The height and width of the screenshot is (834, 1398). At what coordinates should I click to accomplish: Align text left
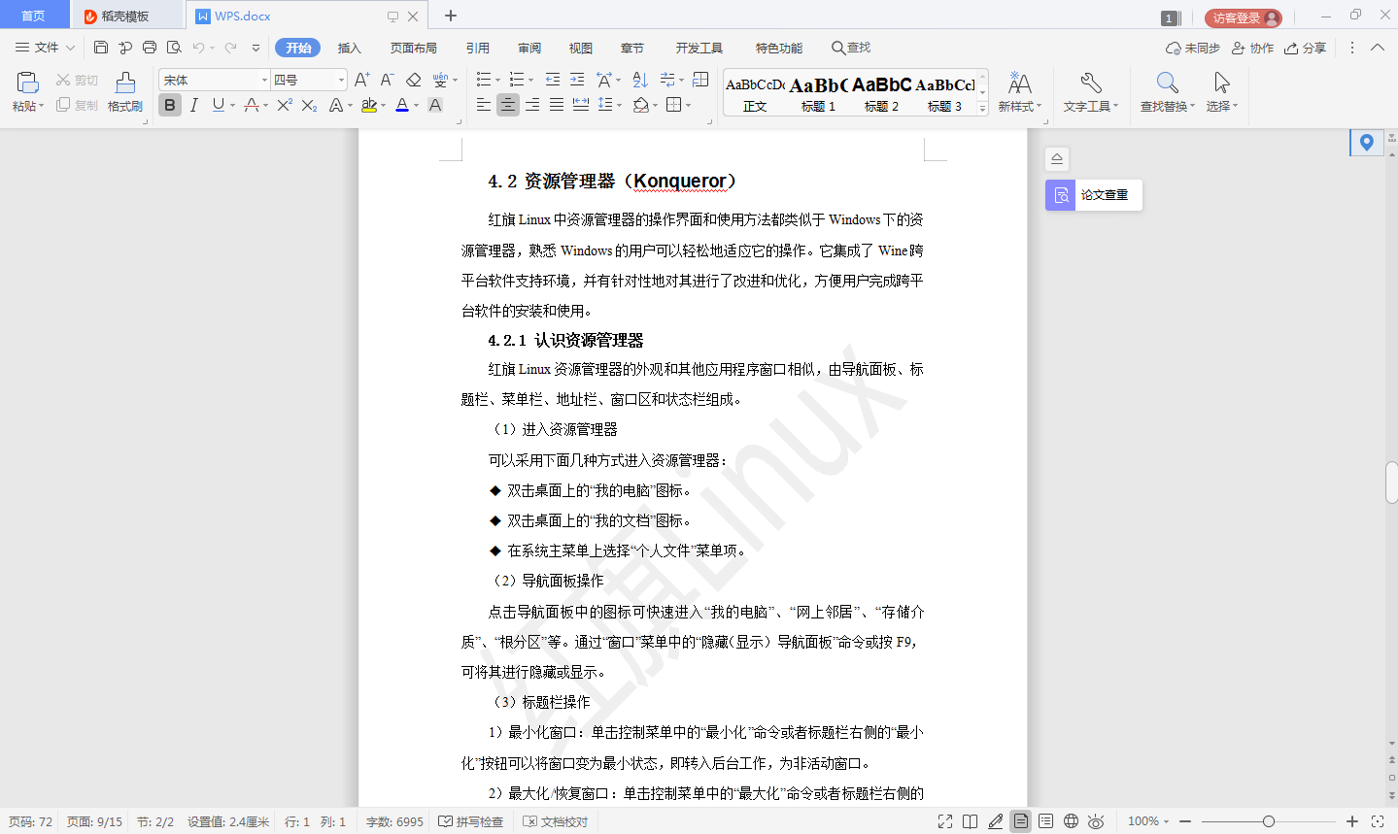(x=484, y=105)
